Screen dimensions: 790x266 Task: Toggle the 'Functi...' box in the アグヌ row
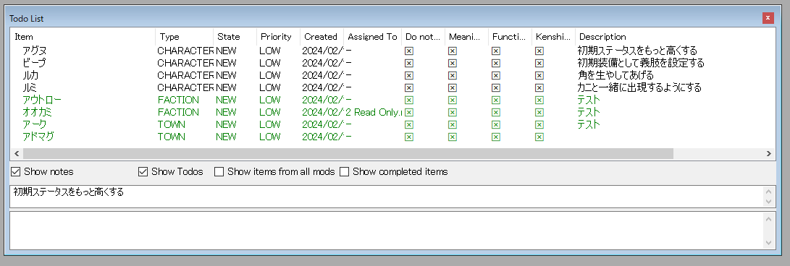496,51
